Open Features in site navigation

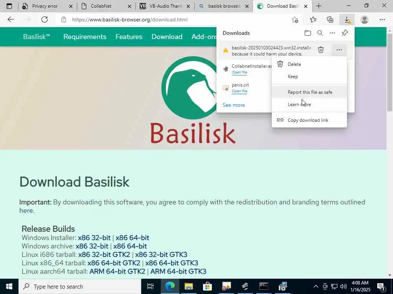pyautogui.click(x=129, y=37)
